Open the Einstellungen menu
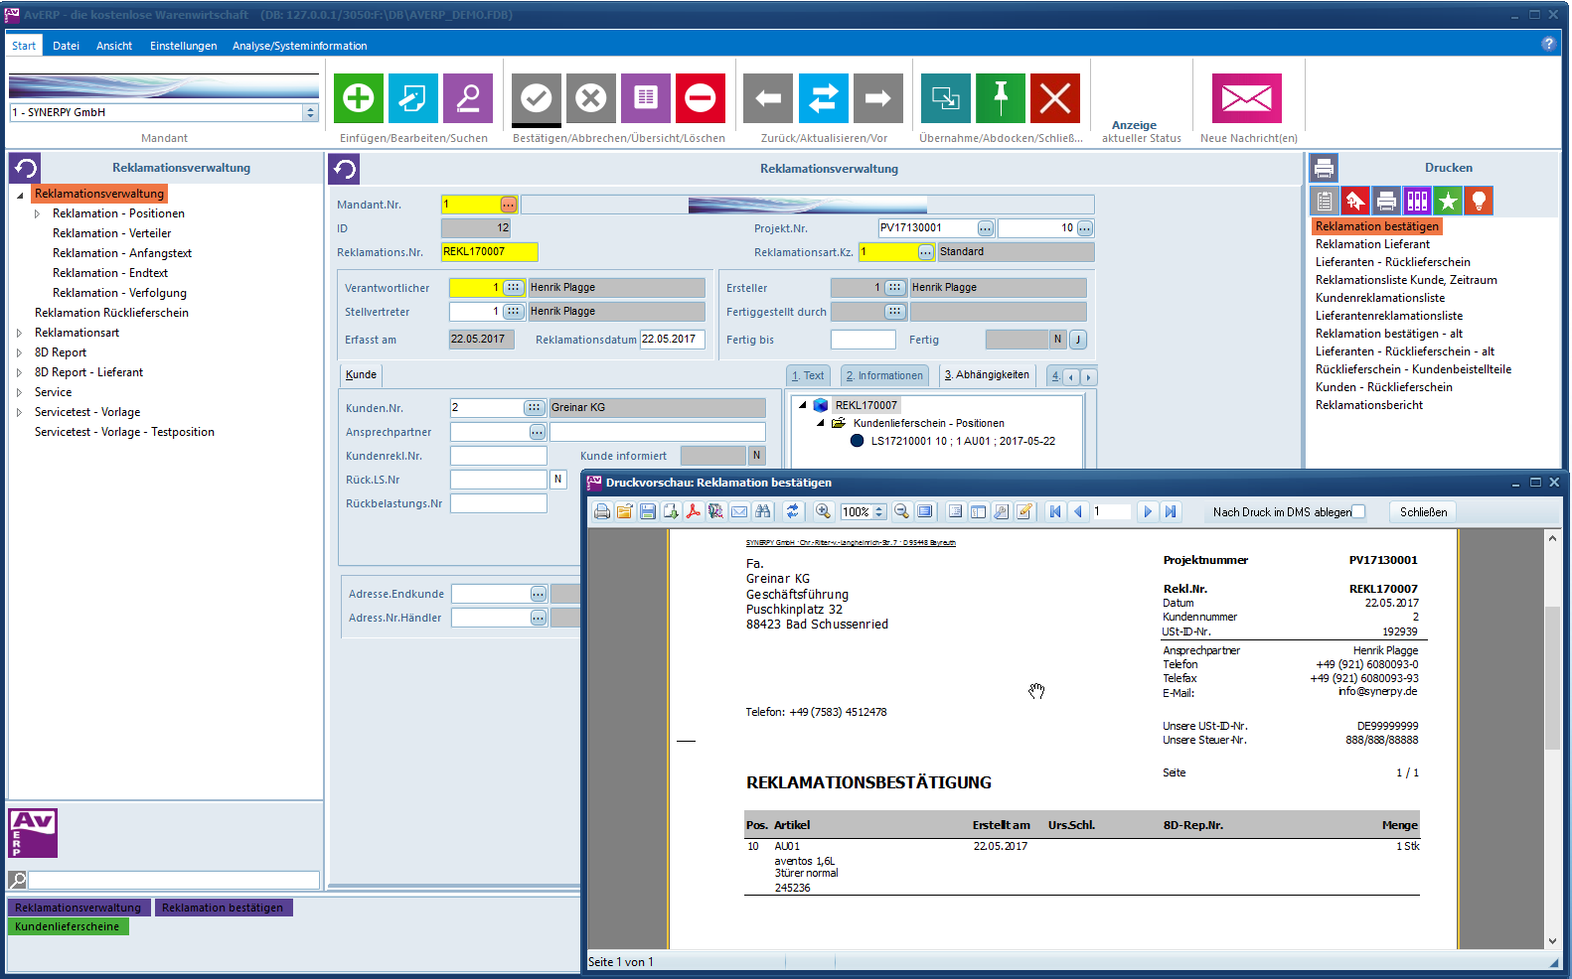Image resolution: width=1572 pixels, height=979 pixels. [x=183, y=46]
